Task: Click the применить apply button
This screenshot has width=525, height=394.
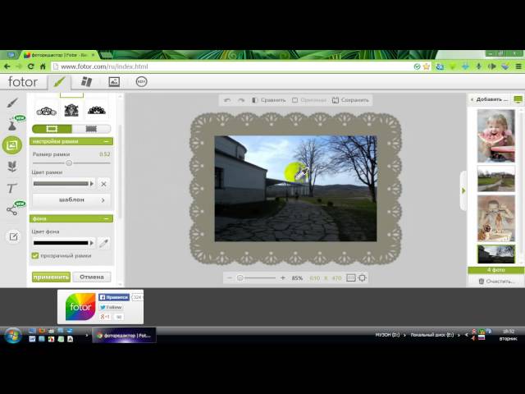Action: point(51,277)
